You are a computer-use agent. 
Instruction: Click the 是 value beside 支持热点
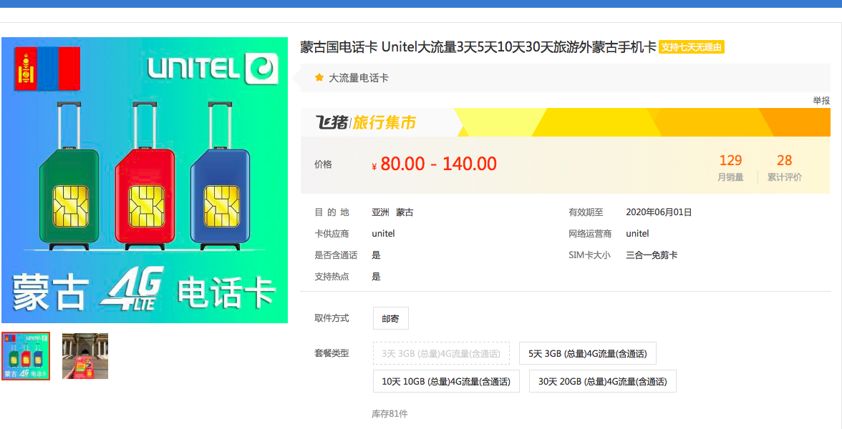376,277
